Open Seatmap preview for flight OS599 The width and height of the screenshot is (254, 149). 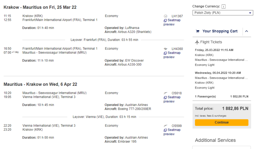click(172, 132)
